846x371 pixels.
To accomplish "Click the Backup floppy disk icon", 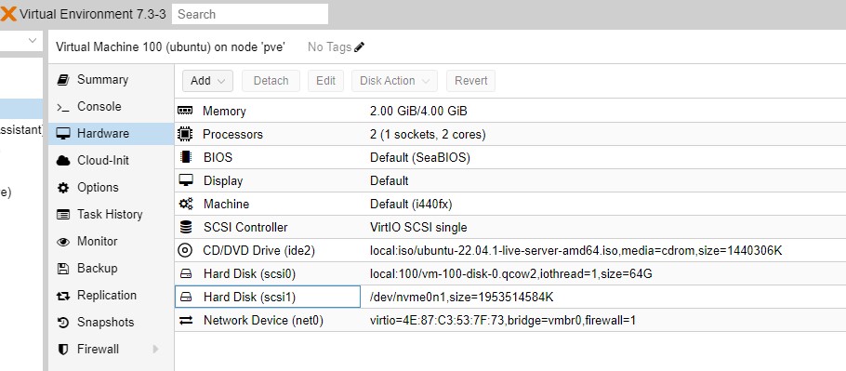I will (x=63, y=269).
